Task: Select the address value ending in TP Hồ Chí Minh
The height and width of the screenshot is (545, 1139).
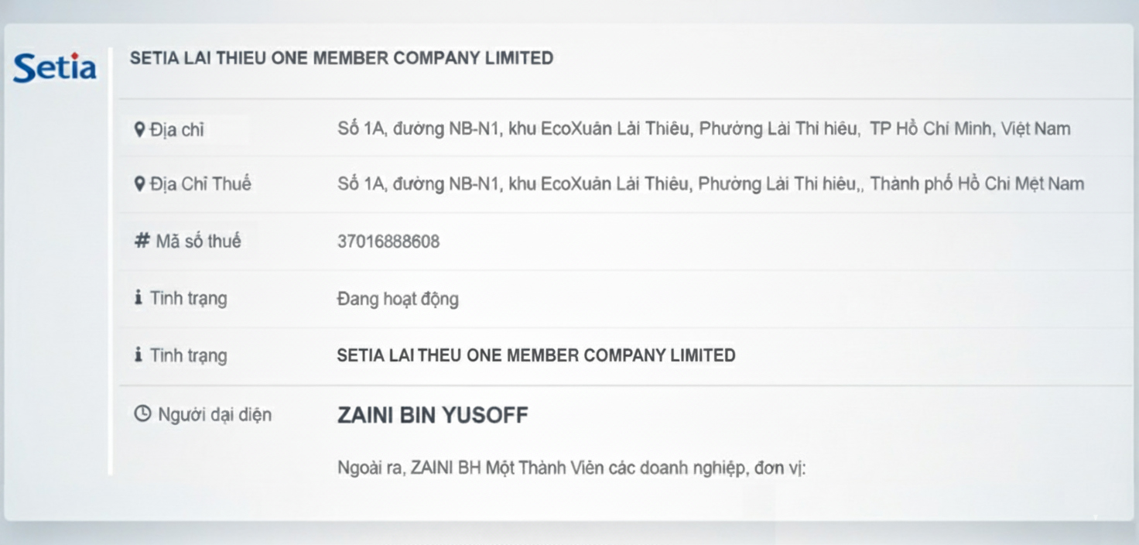Action: pyautogui.click(x=703, y=129)
